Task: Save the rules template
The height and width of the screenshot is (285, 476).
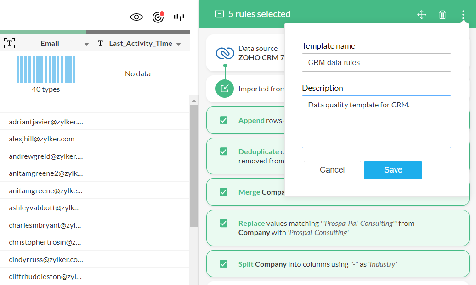Action: click(x=393, y=170)
